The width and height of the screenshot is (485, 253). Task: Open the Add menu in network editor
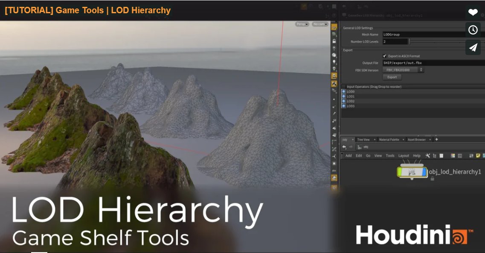click(x=348, y=156)
